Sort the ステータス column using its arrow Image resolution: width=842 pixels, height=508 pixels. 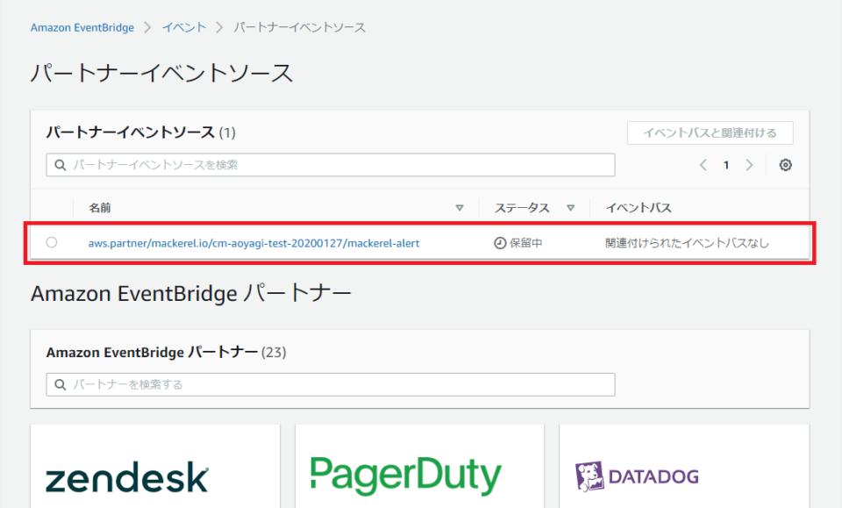point(571,207)
